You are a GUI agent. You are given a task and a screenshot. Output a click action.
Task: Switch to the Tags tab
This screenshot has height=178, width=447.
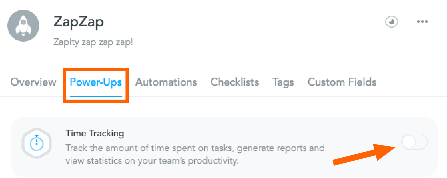point(283,82)
